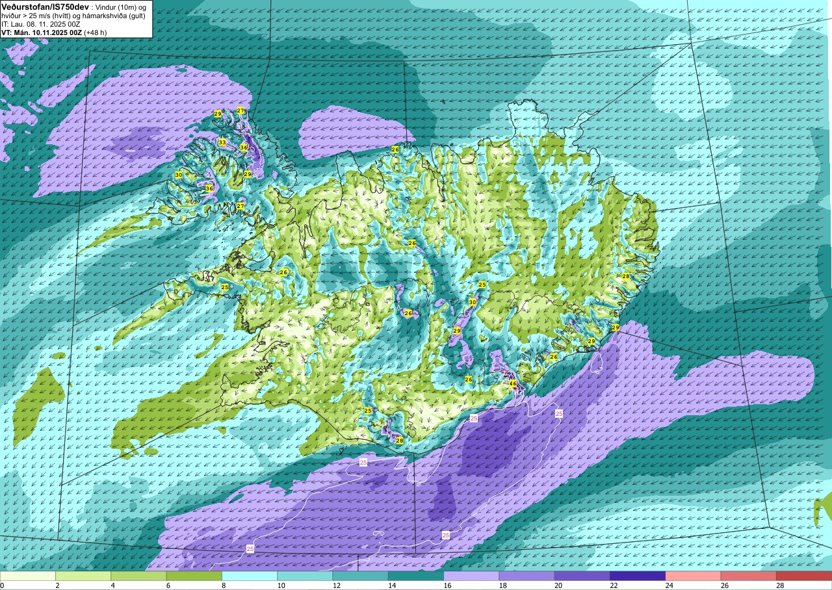Click the light teal 10–12 m/s legend swatch
The image size is (832, 590).
(x=305, y=576)
